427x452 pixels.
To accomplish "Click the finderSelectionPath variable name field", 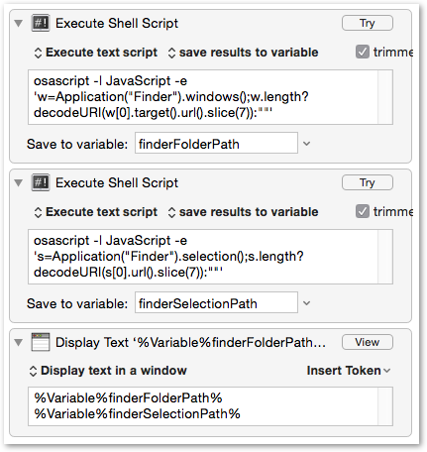I will pyautogui.click(x=216, y=302).
